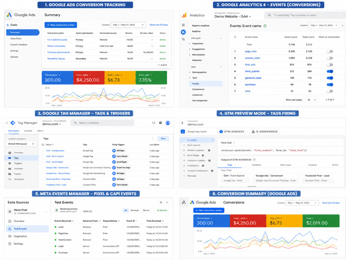Open Google Ads - Remarketing tag link
This screenshot has width=346, height=260.
point(58,174)
